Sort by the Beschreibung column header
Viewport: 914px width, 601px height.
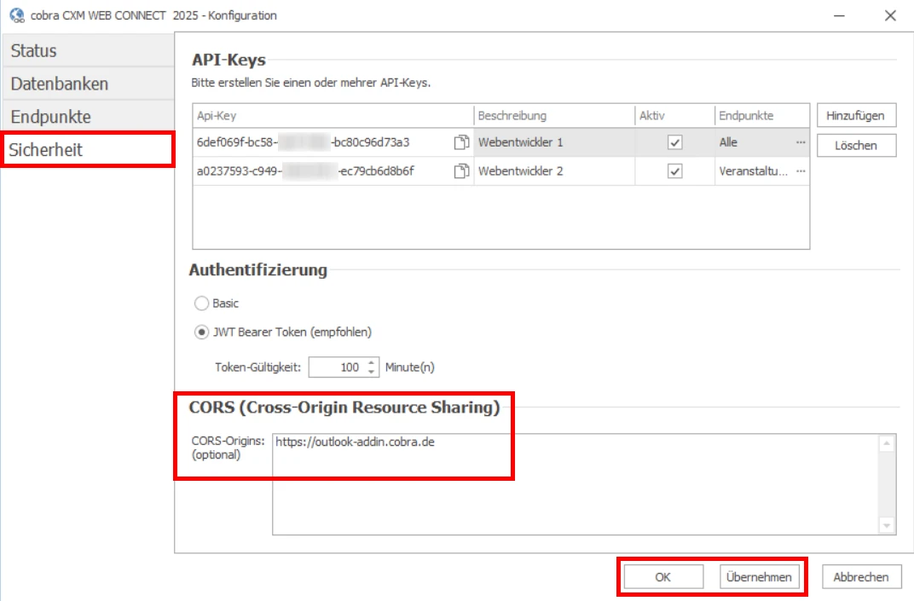pyautogui.click(x=554, y=115)
